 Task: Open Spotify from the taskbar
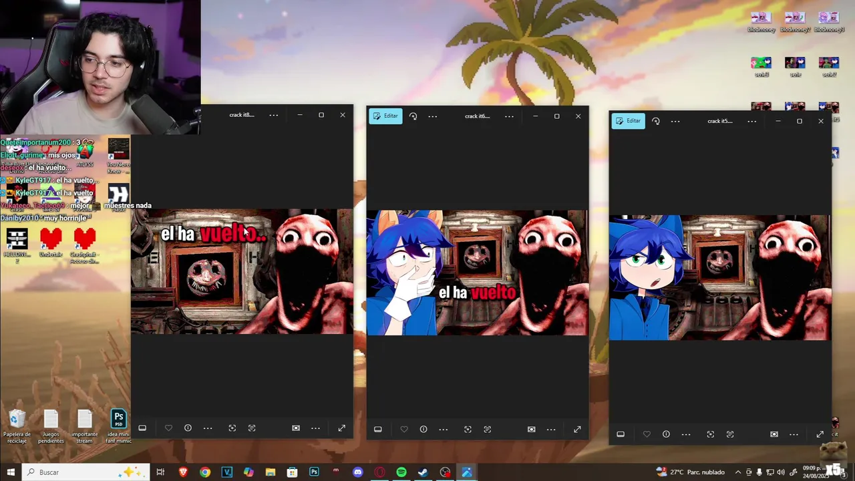(401, 472)
